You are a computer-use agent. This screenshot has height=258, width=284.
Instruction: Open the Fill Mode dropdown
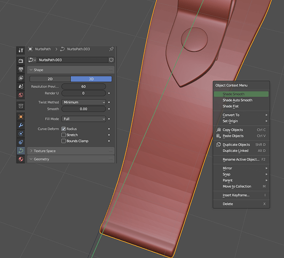coord(84,119)
